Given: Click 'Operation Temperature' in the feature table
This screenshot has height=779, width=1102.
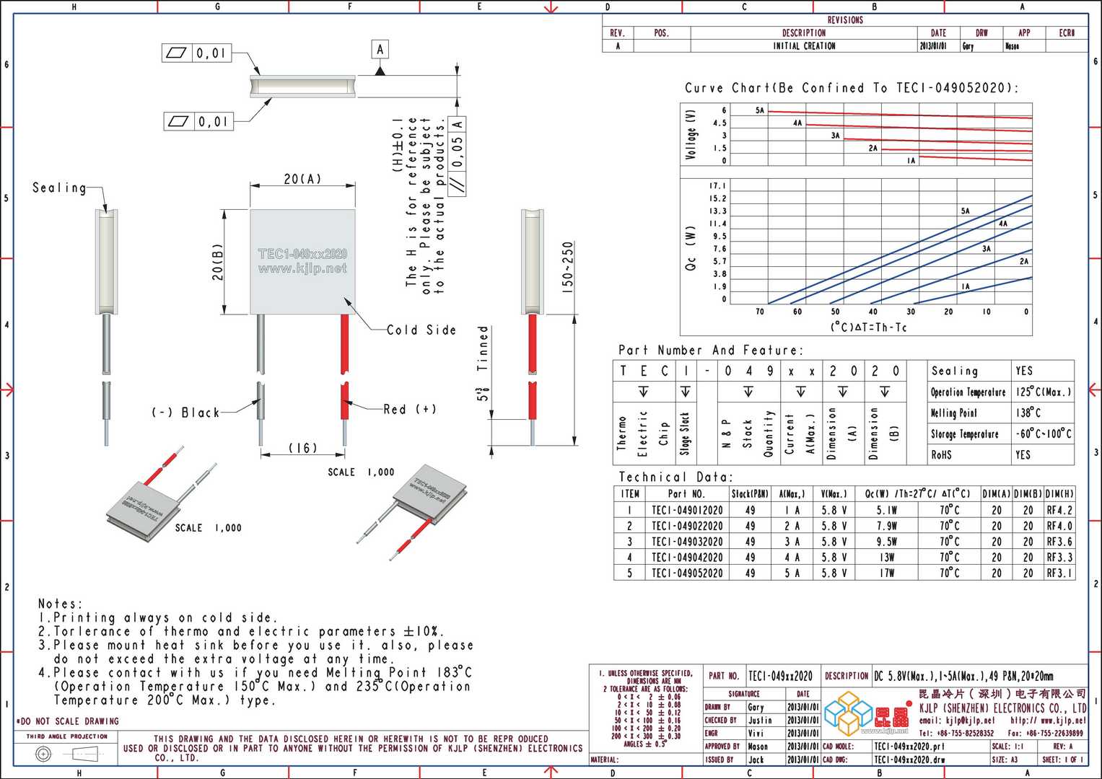Looking at the screenshot, I should click(x=968, y=392).
